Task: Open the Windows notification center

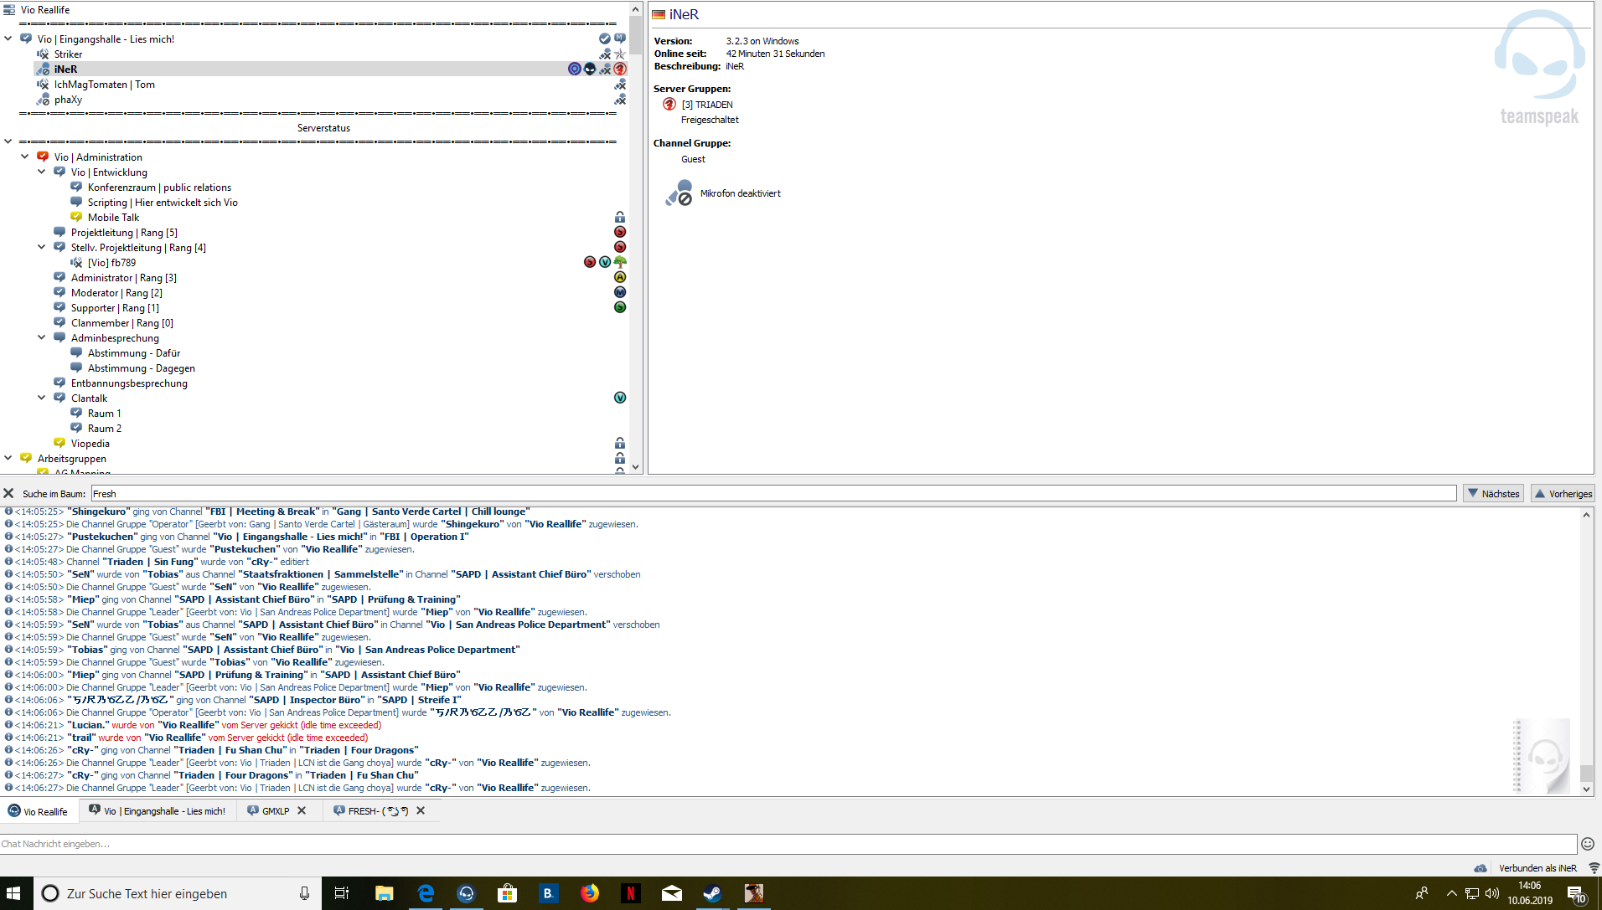Action: [1575, 893]
